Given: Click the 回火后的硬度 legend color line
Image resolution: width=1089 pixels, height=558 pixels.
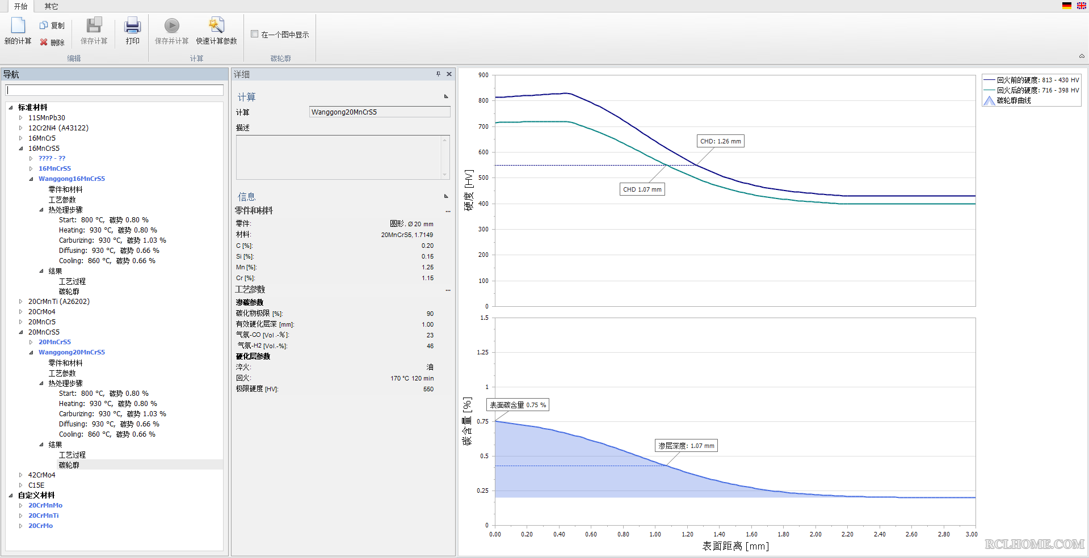Looking at the screenshot, I should [989, 90].
